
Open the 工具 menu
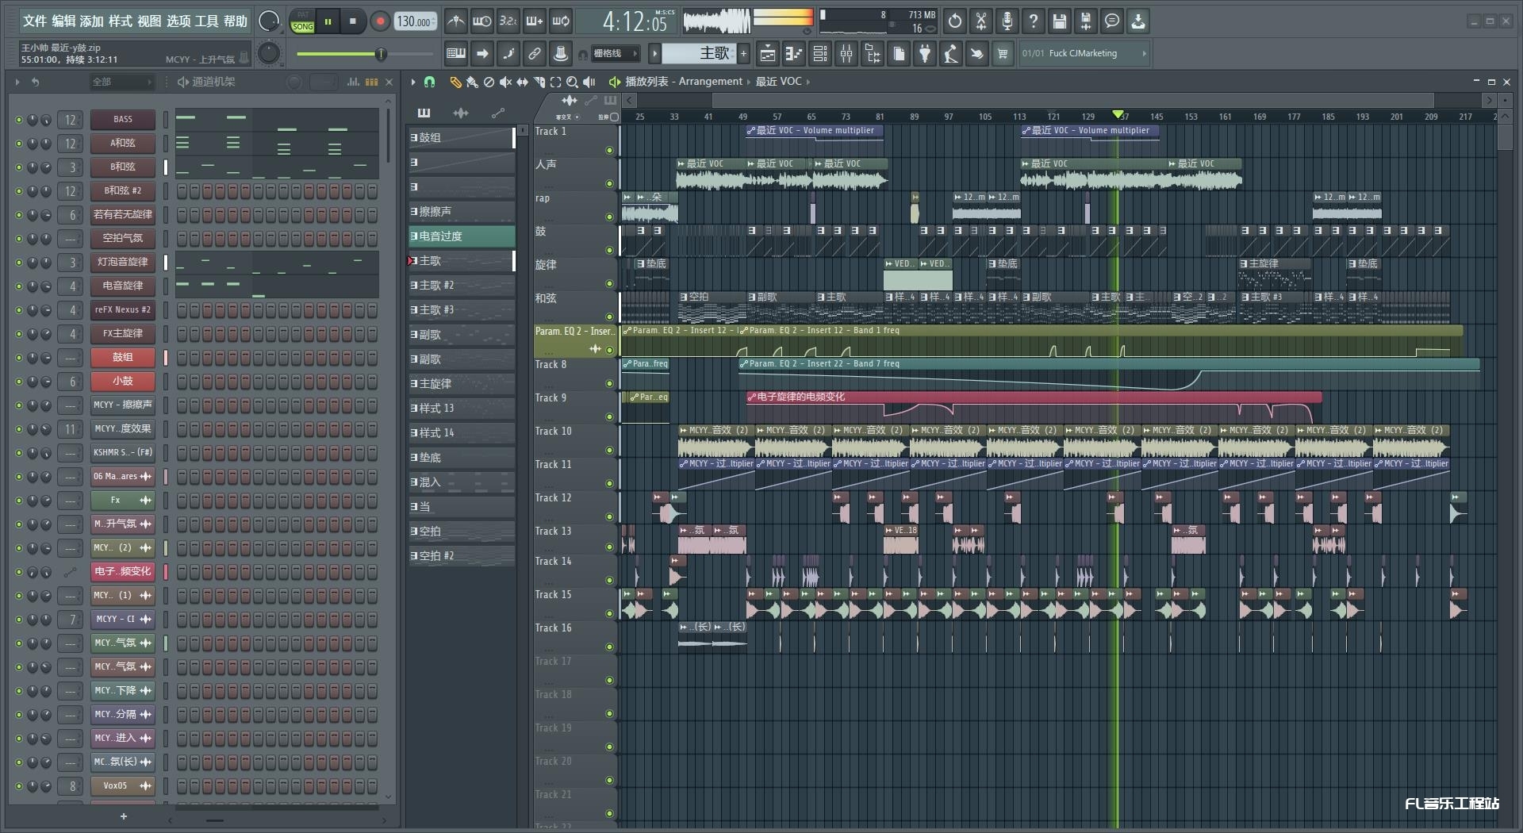pyautogui.click(x=206, y=21)
